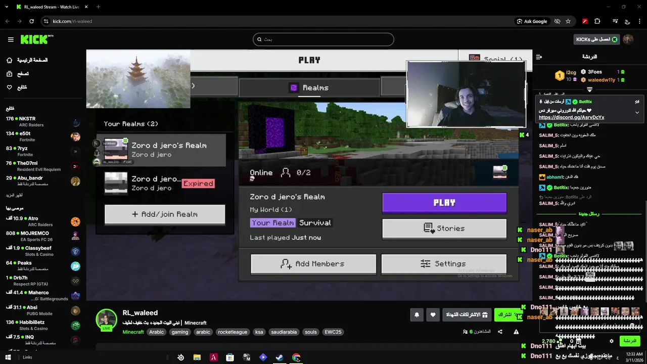
Task: Click Add Members in the stream
Action: [313, 264]
